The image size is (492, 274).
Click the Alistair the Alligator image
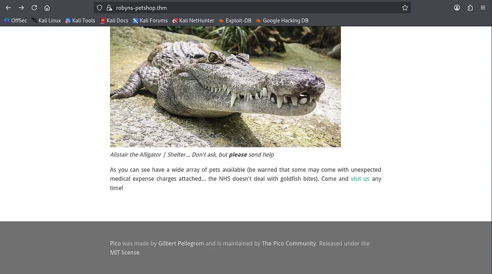pos(225,87)
